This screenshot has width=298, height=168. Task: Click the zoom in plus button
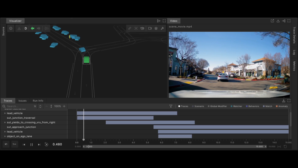pyautogui.click(x=64, y=106)
